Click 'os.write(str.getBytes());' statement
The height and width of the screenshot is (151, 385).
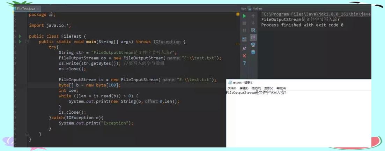coord(90,63)
